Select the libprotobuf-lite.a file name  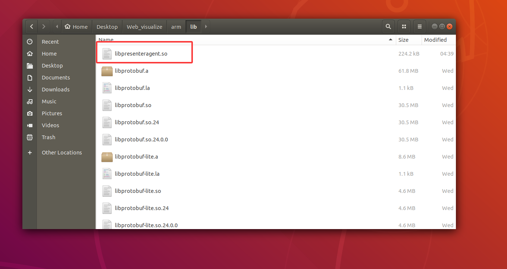(137, 157)
